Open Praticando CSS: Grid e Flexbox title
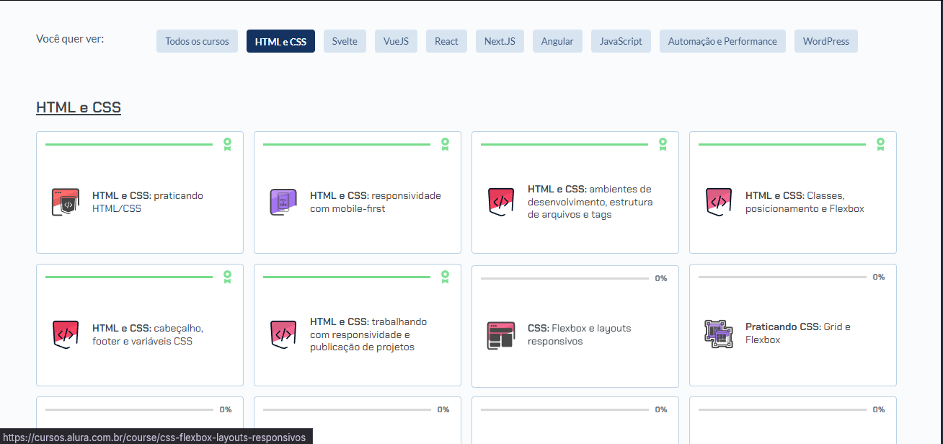The height and width of the screenshot is (444, 943). tap(798, 333)
